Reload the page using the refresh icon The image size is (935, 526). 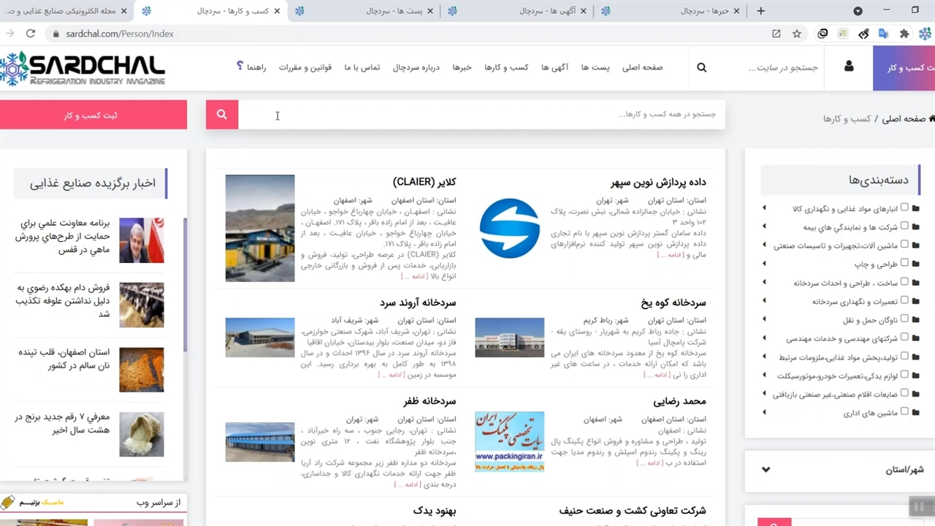pyautogui.click(x=31, y=34)
